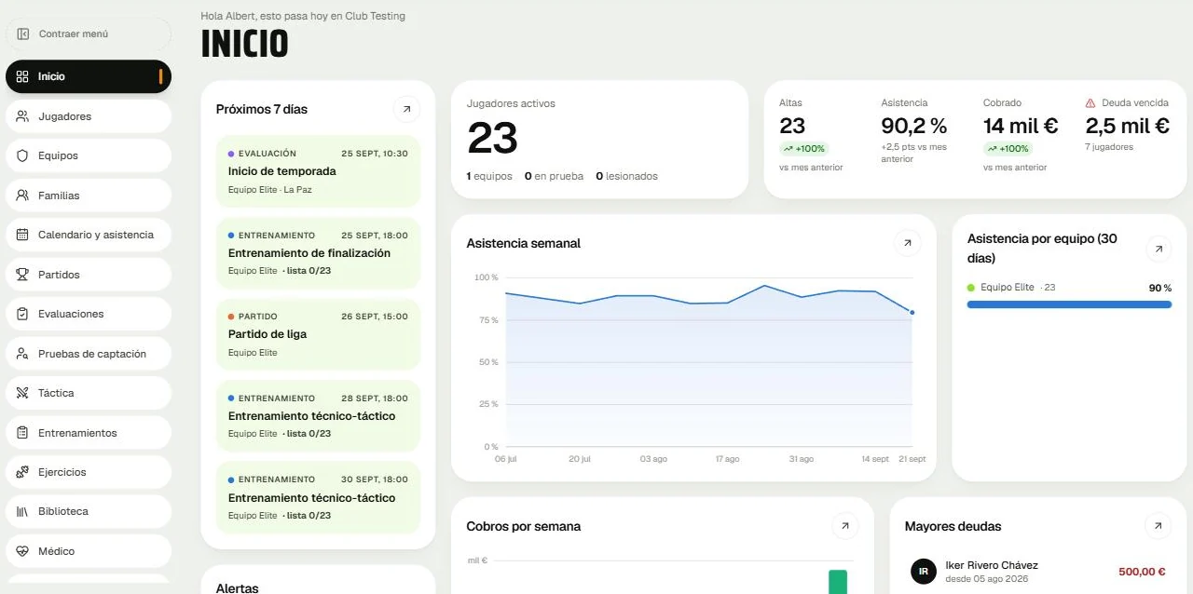
Task: Open the Entrenamientos section
Action: coord(89,433)
